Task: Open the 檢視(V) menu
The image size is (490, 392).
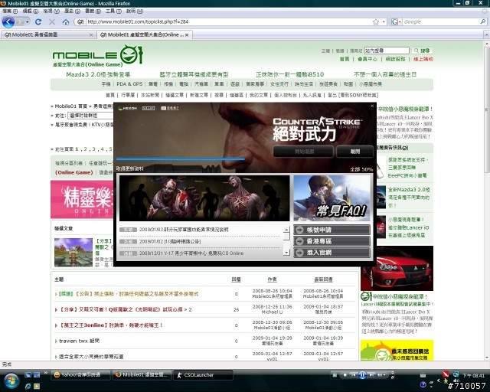Action: coord(51,11)
